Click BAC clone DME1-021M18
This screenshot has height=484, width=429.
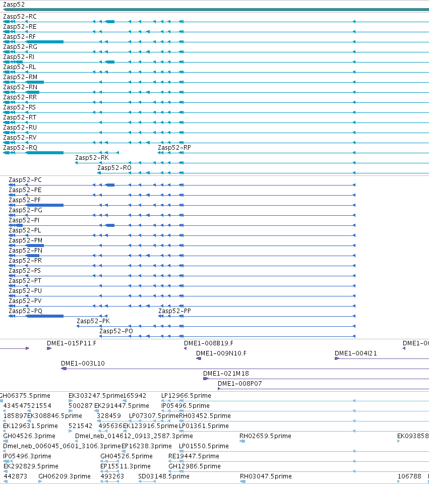click(x=226, y=374)
